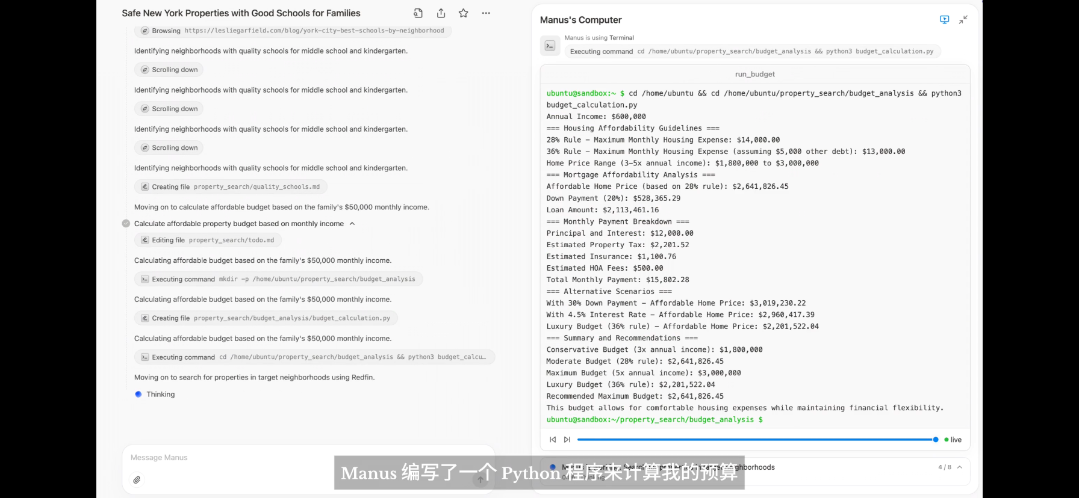Screen dimensions: 1079x498
Task: Click the step status circle beside 'Calculate affordable property budget'
Action: pos(126,224)
